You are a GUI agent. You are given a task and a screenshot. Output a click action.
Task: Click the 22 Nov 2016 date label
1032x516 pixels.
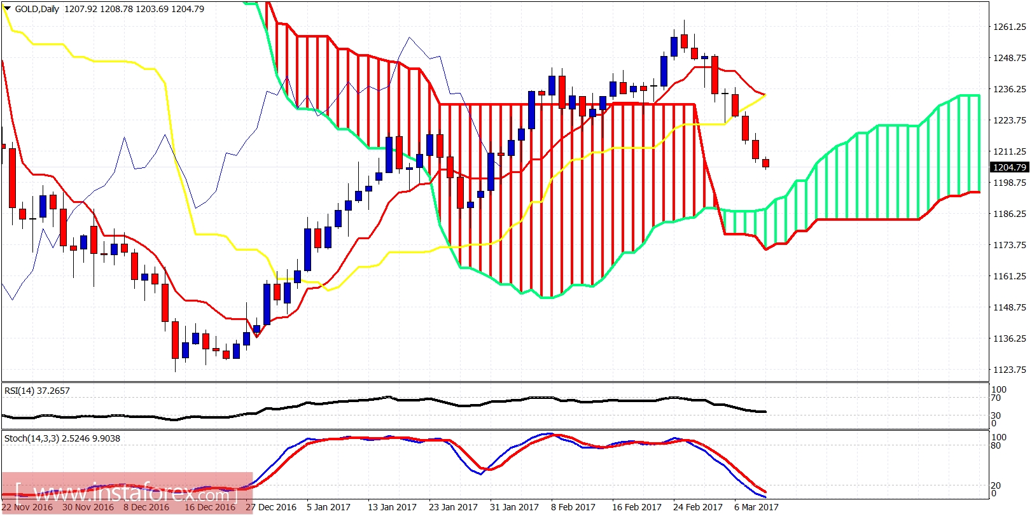tap(27, 507)
